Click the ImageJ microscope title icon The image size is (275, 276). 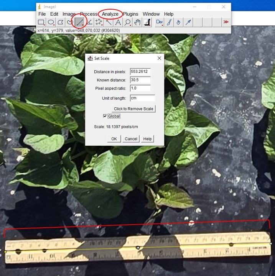pos(40,7)
